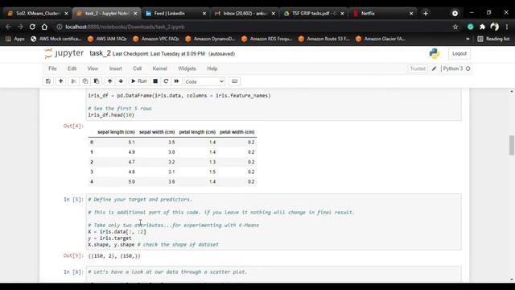The height and width of the screenshot is (290, 515).
Task: Click the petal width (cm) column header
Action: (237, 132)
